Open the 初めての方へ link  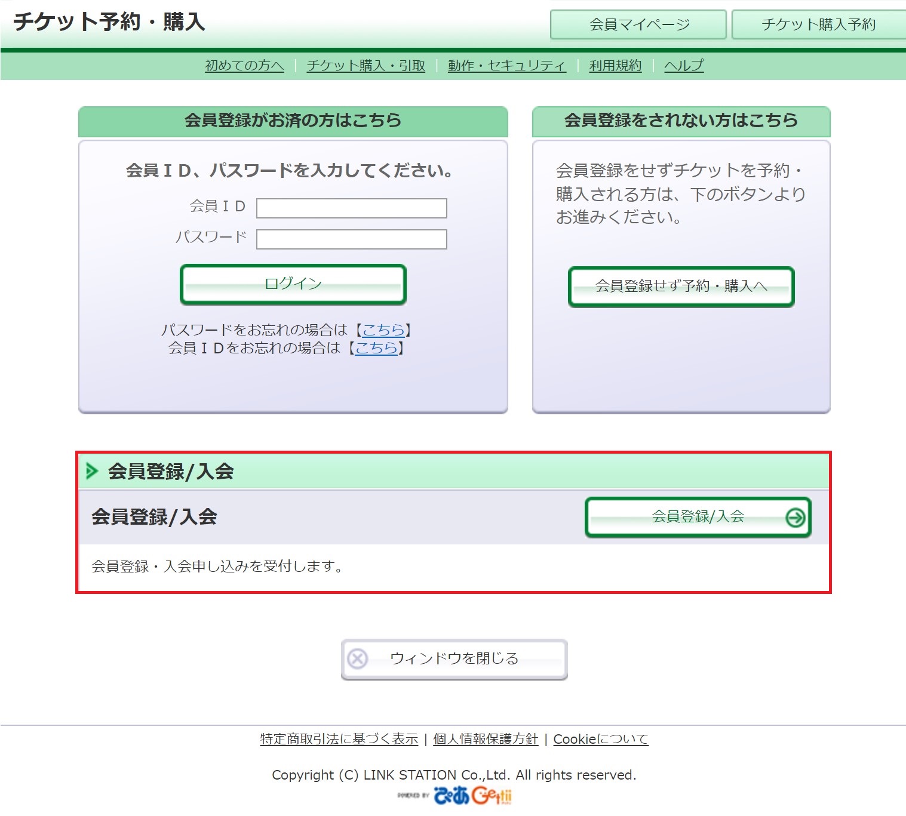tap(244, 66)
